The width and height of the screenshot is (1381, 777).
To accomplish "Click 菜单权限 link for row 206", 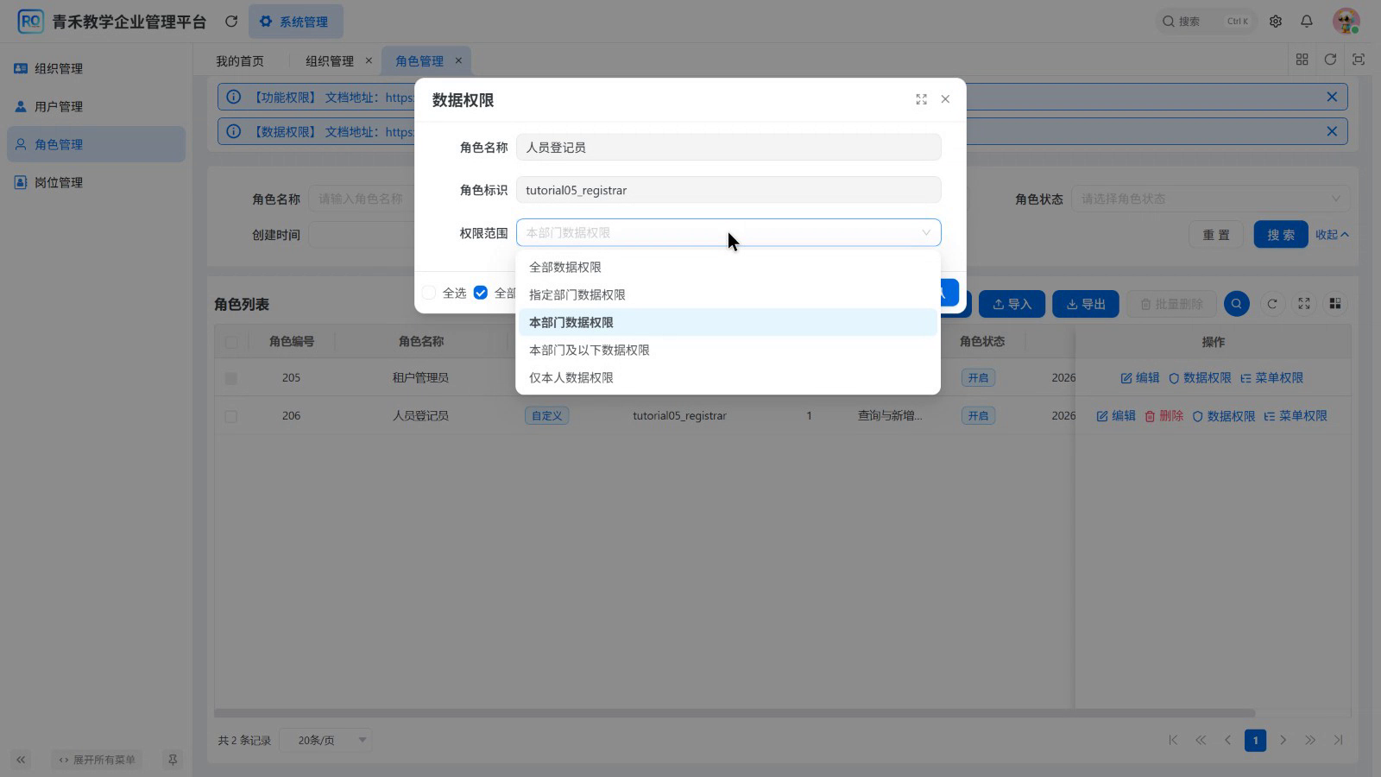I will tap(1296, 416).
